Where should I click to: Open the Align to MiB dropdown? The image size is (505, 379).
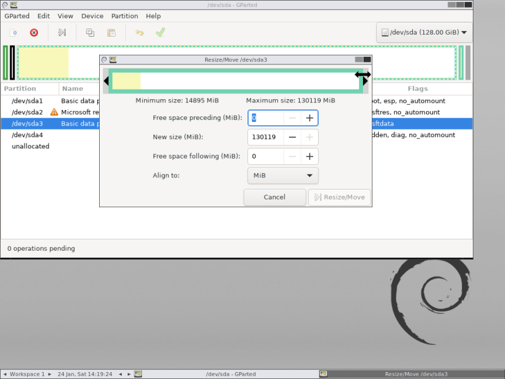(283, 176)
